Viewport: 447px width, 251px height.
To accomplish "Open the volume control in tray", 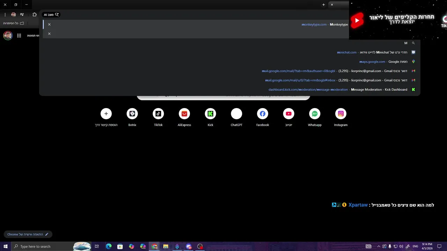I will tap(401, 246).
